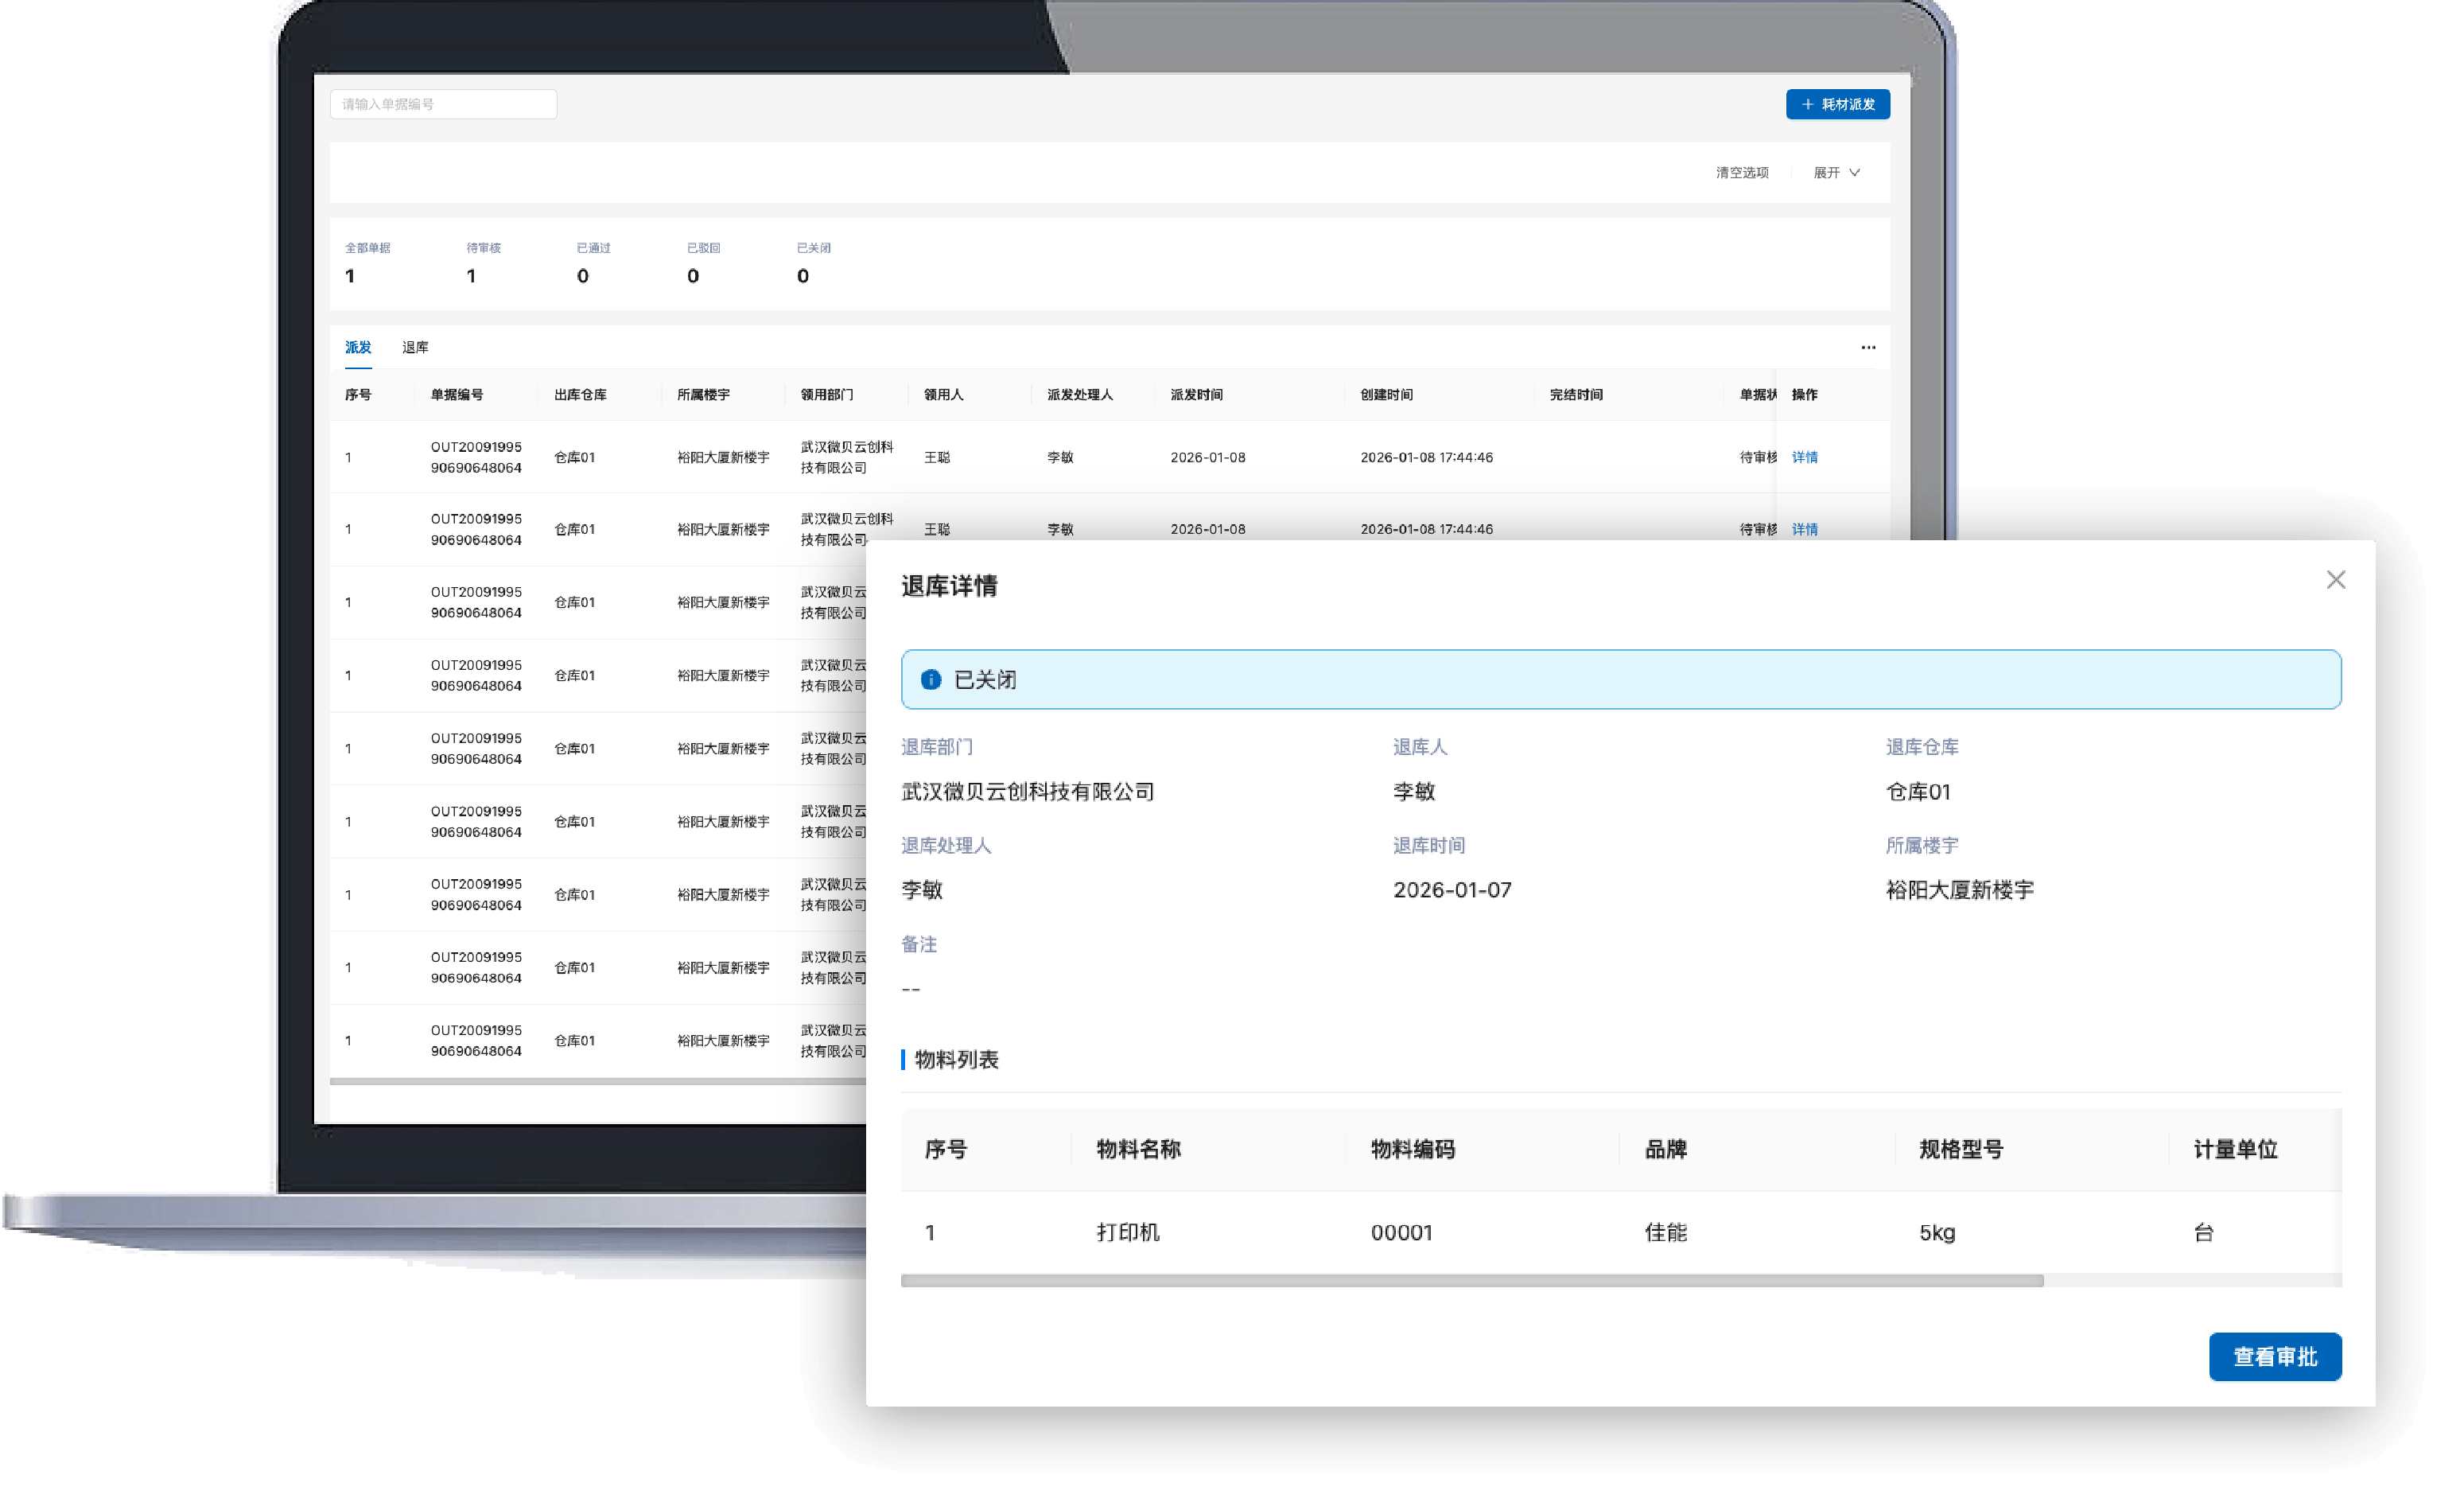Image resolution: width=2464 pixels, height=1510 pixels.
Task: Click the 领用人 column header
Action: click(x=943, y=395)
